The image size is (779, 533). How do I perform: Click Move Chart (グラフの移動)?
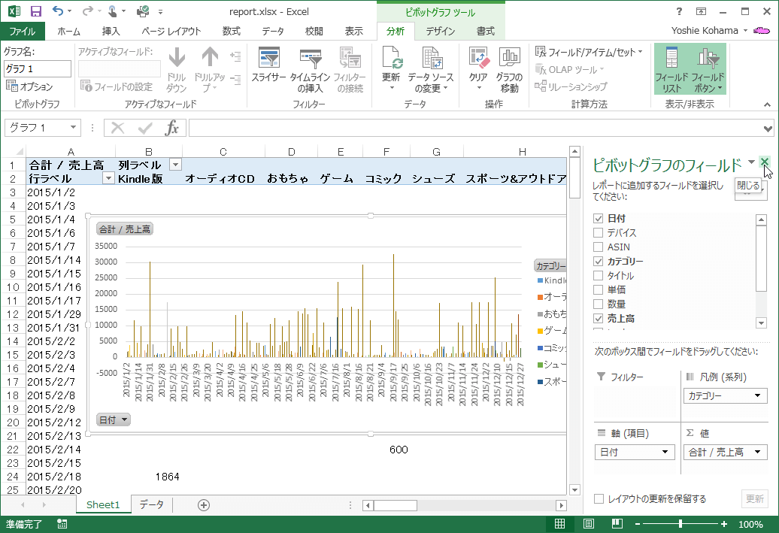coord(509,70)
